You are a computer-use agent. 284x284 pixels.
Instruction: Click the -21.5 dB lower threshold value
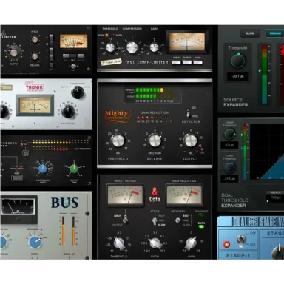[229, 179]
